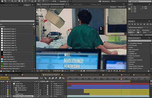
Task: Select the Brush tool
Action: tap(29, 1)
